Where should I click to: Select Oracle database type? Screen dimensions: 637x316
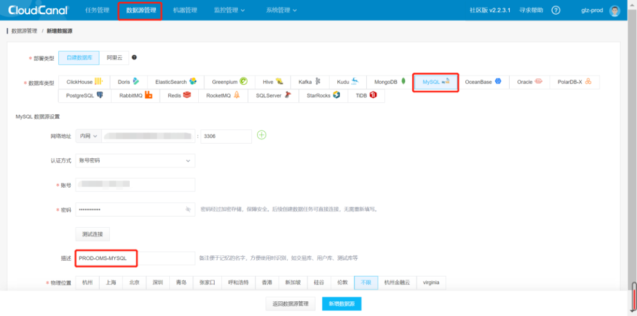tap(529, 82)
